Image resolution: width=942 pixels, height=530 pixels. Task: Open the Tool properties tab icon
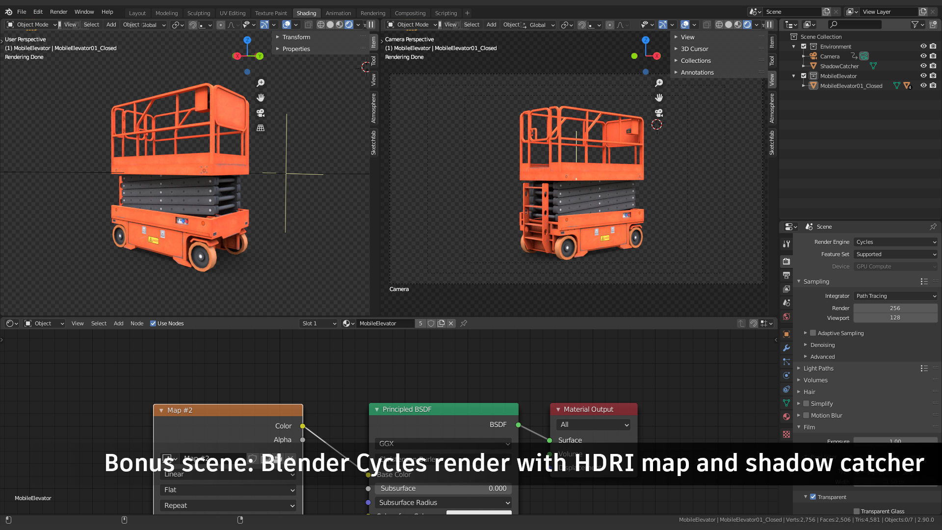[x=786, y=244]
